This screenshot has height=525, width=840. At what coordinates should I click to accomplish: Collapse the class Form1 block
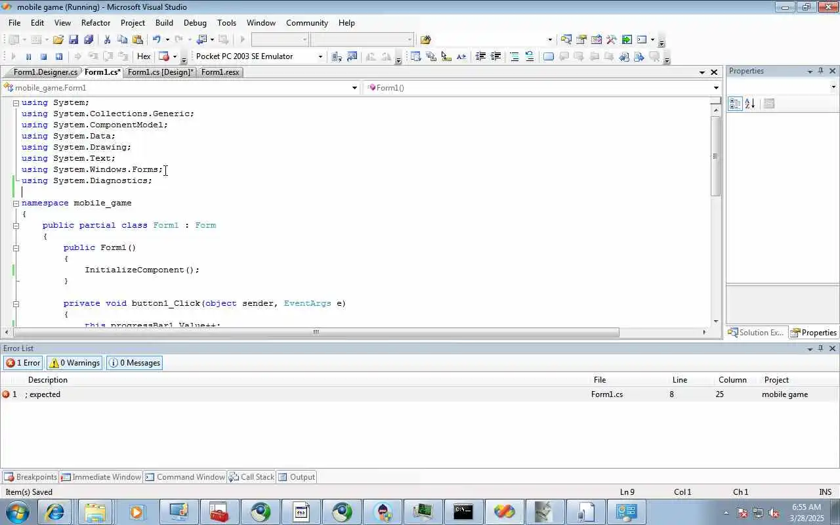point(16,226)
